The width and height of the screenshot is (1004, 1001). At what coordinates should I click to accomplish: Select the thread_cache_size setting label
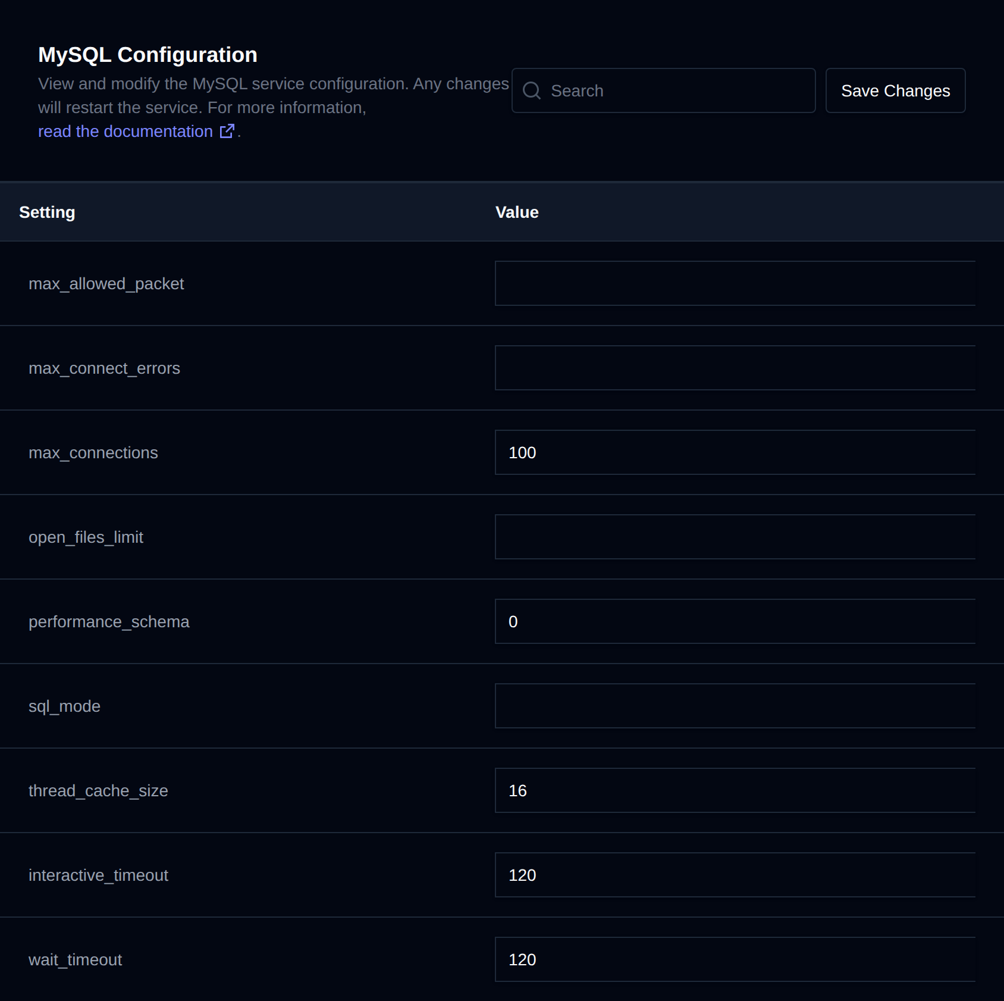(x=98, y=791)
